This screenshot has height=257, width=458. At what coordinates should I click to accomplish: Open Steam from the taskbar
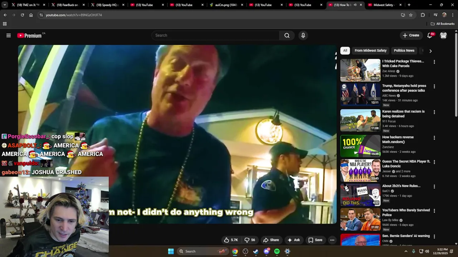coord(256,251)
